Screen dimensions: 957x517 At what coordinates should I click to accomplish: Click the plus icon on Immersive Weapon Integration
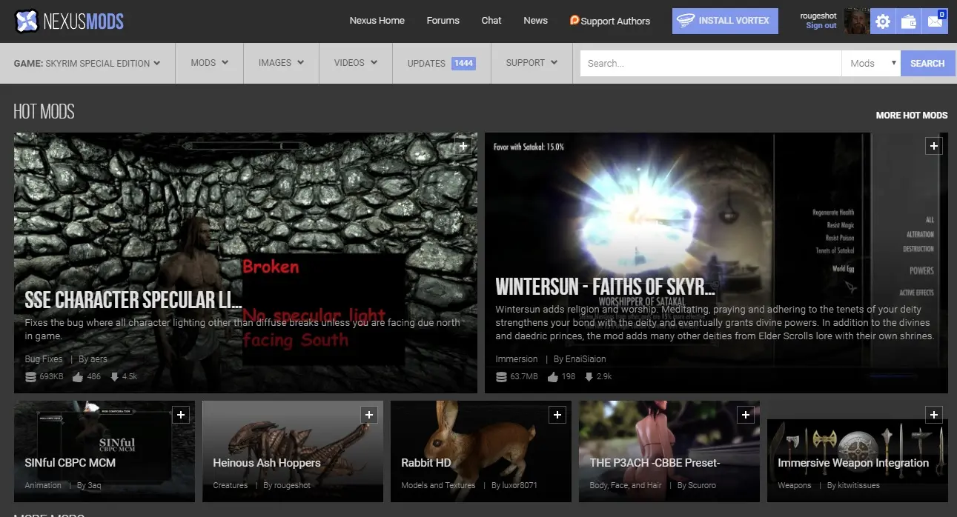click(x=934, y=415)
